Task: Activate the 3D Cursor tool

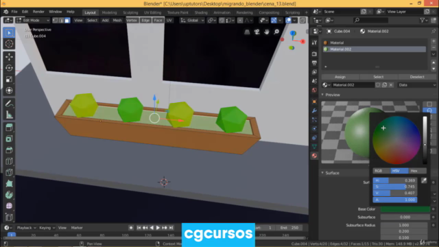Action: (9, 44)
